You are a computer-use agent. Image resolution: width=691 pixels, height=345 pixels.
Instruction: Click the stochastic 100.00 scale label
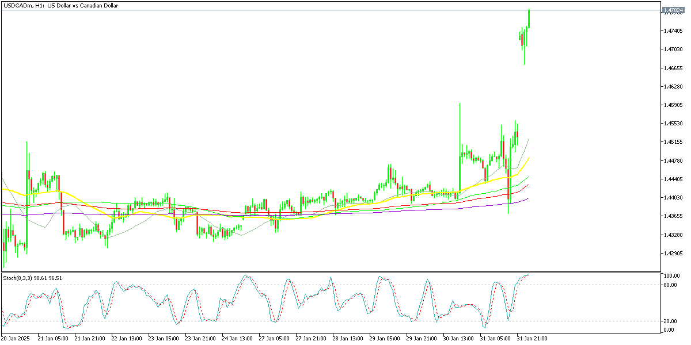(x=672, y=276)
